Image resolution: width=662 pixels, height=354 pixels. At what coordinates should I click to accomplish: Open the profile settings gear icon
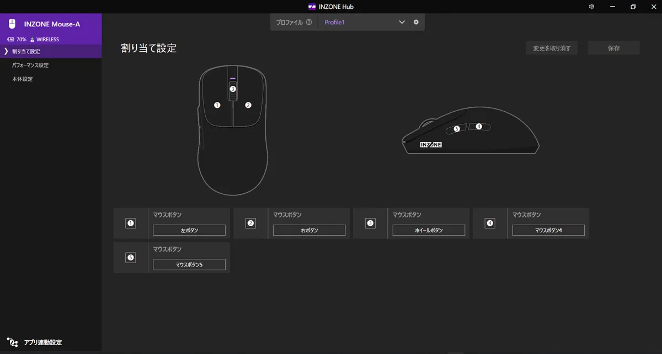point(416,23)
